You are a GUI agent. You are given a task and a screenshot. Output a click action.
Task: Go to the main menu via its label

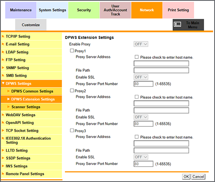[193, 25]
